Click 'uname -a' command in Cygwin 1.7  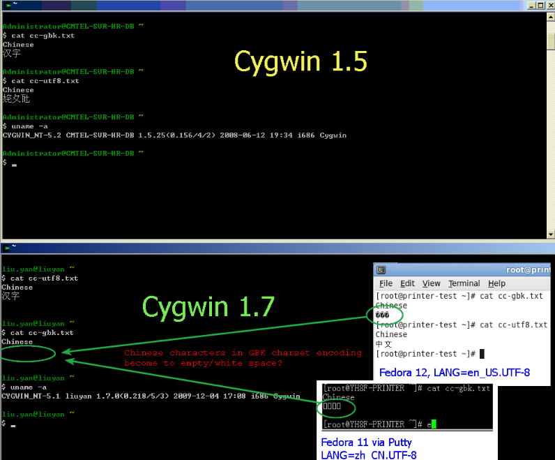pos(29,387)
